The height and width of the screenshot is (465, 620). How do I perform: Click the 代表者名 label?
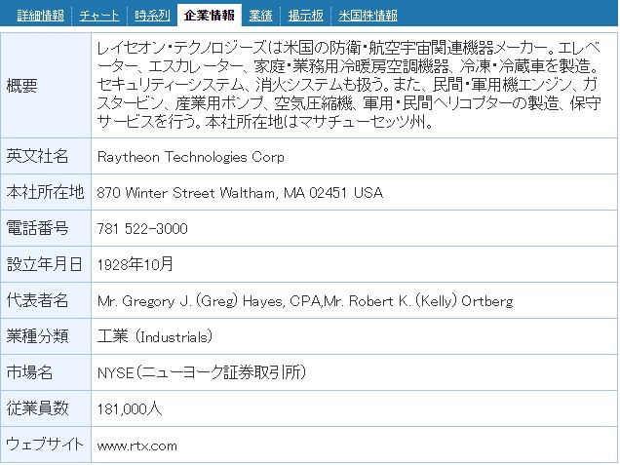click(37, 300)
